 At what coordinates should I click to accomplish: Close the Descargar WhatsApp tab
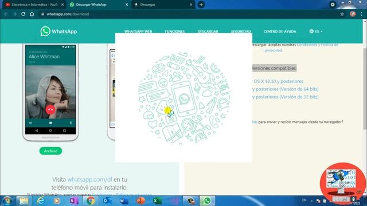[127, 5]
